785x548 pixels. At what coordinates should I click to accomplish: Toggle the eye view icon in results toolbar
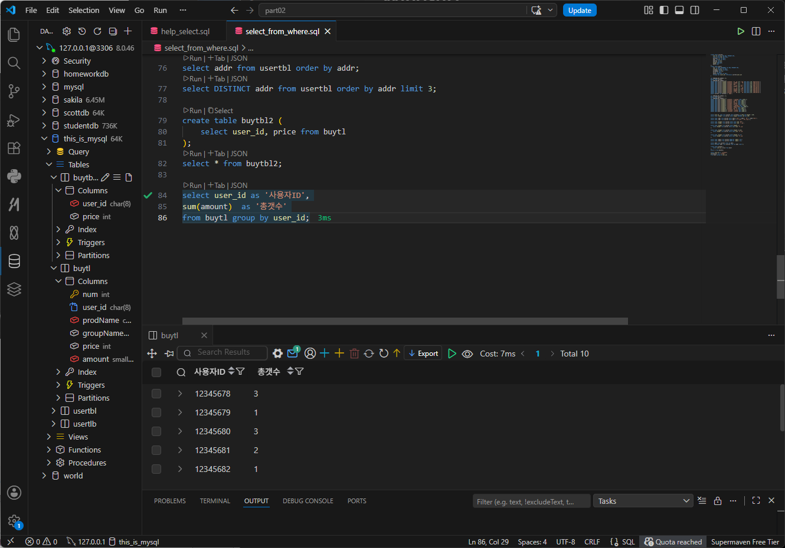pyautogui.click(x=467, y=354)
